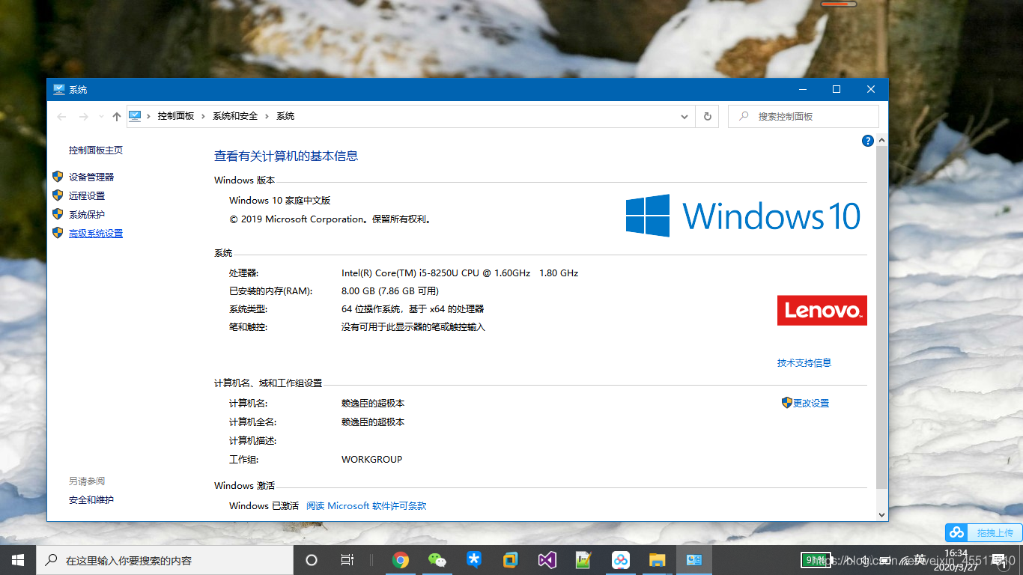Open Security and Maintenance (安全和维护) link
1023x575 pixels.
(91, 500)
